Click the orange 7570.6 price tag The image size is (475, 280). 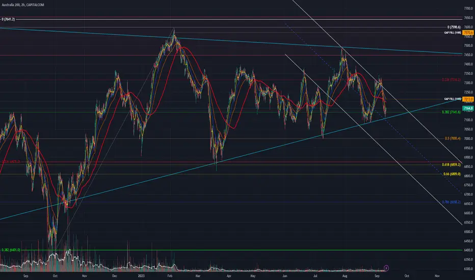pyautogui.click(x=468, y=33)
